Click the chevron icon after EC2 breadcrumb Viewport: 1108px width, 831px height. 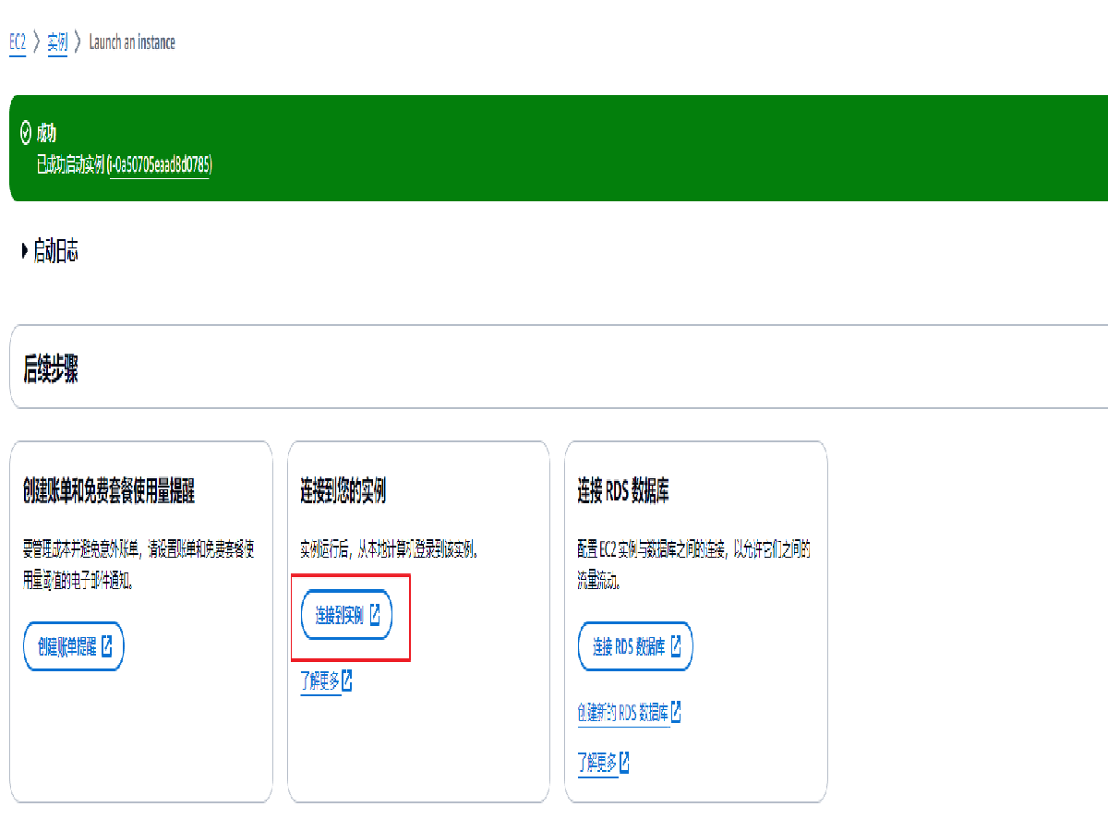click(x=37, y=42)
